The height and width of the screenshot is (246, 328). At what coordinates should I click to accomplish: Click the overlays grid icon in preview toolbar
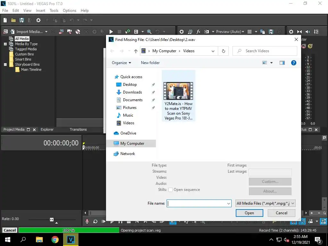point(250,32)
